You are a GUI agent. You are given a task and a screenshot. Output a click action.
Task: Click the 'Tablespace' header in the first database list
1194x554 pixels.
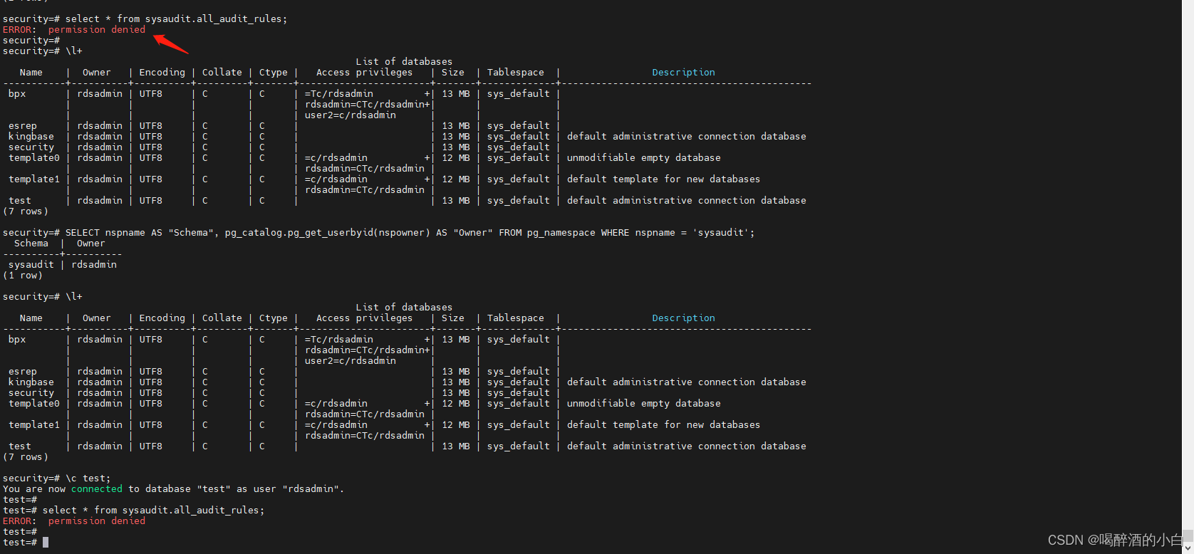click(516, 73)
